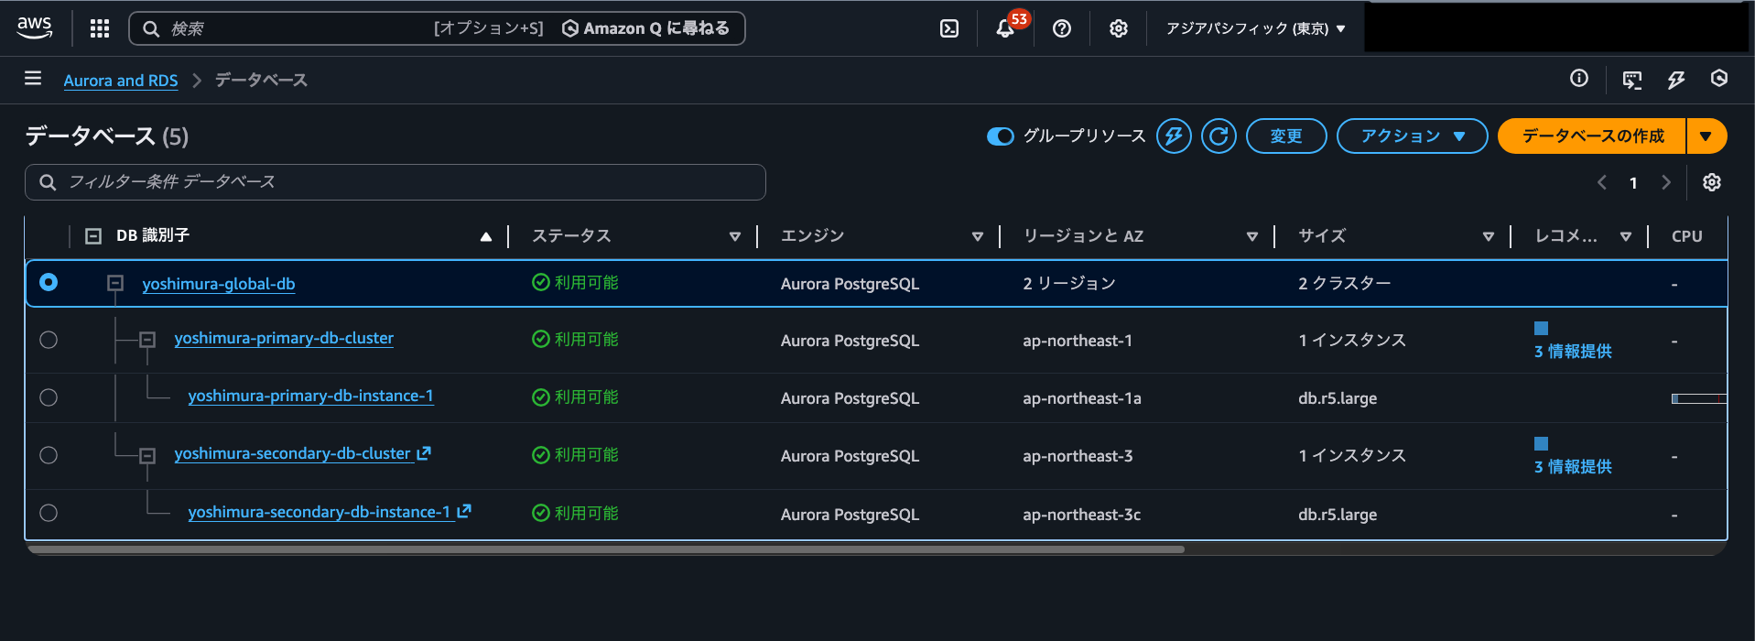Select yoshimura-secondary-db-instance-1 radio button
The image size is (1755, 641).
pos(49,513)
